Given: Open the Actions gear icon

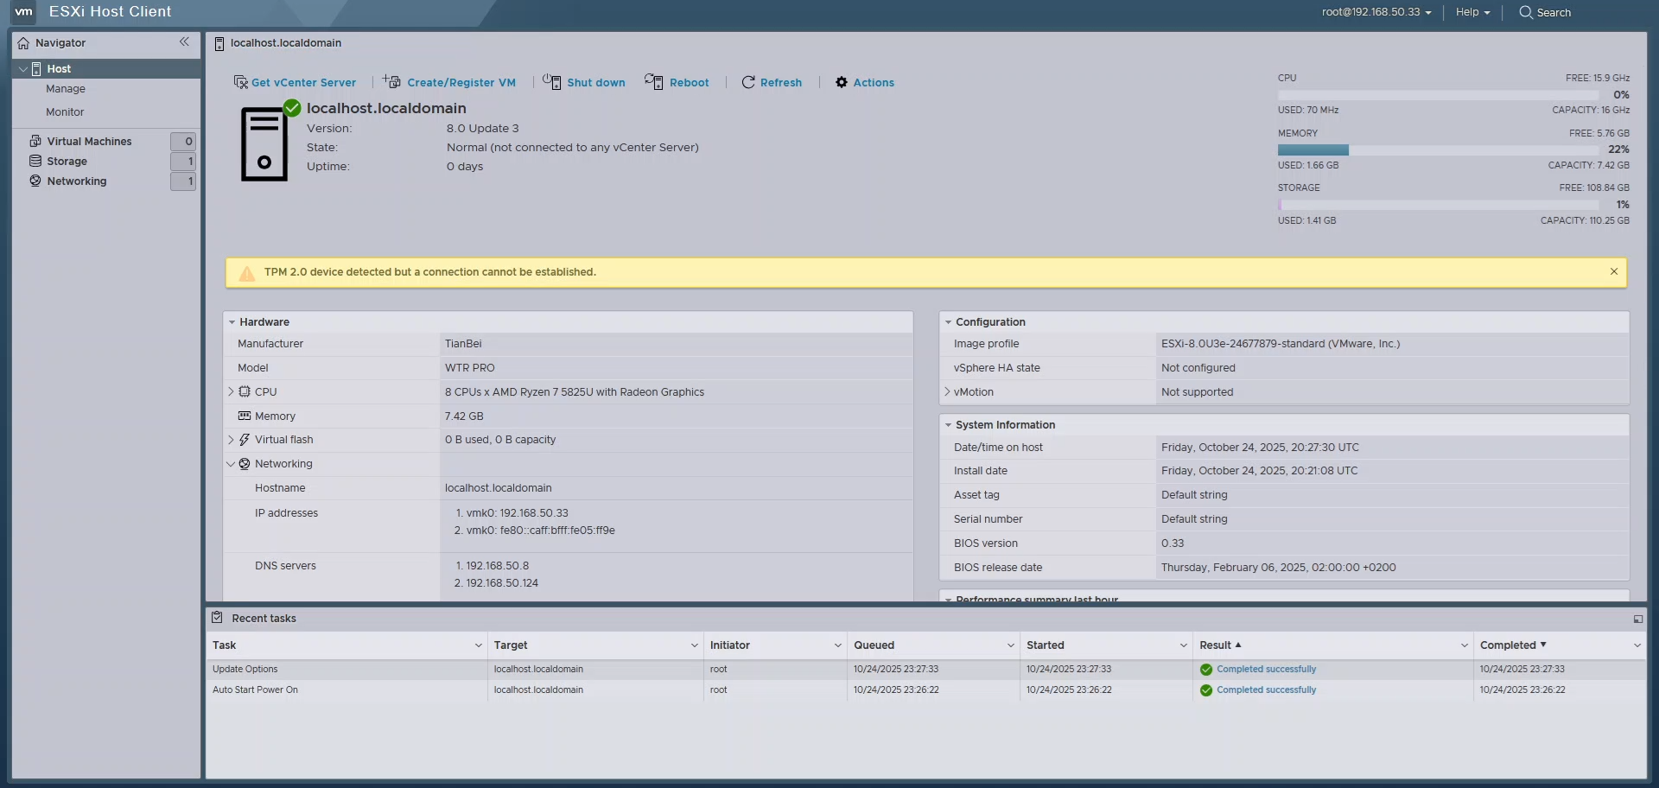Looking at the screenshot, I should 842,82.
